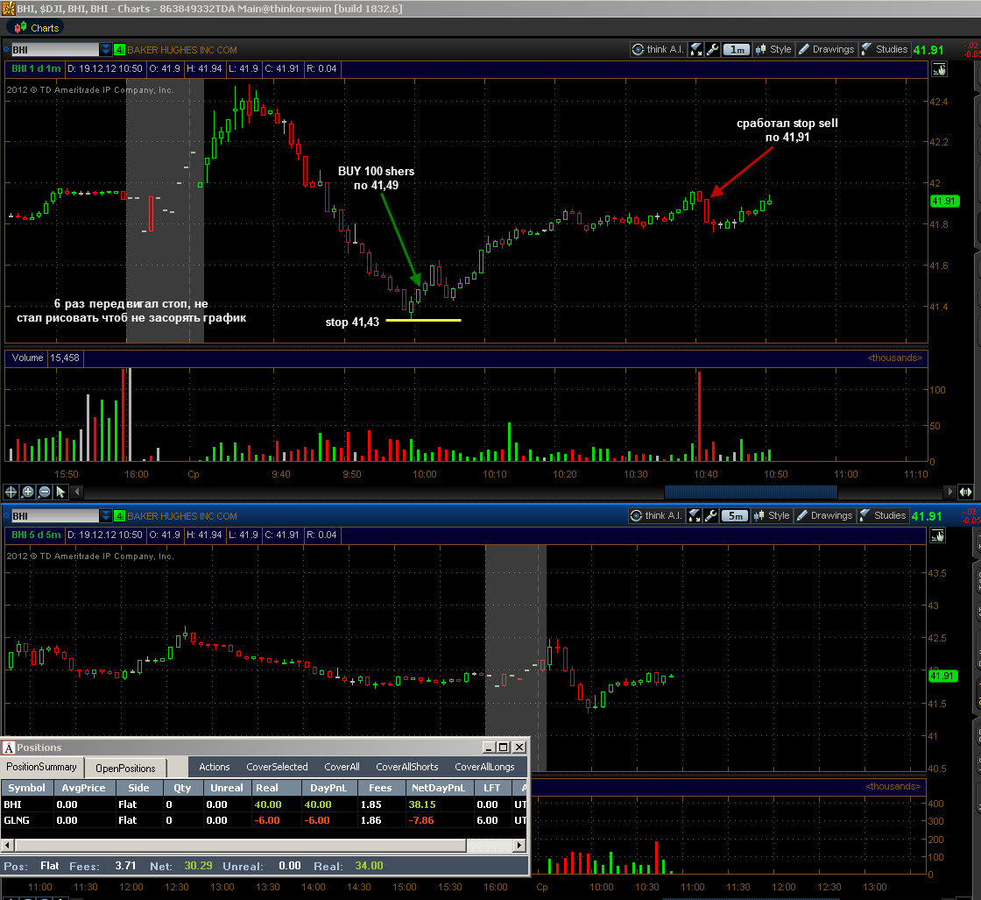Screen dimensions: 981x900
Task: Click the symbol field of the upper chart
Action: point(54,49)
